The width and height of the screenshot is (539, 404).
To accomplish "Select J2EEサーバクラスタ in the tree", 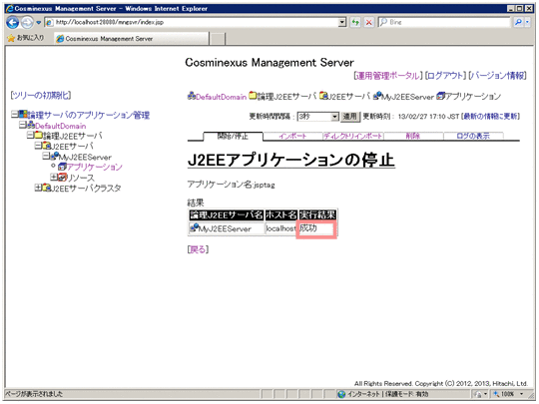I will pos(86,189).
